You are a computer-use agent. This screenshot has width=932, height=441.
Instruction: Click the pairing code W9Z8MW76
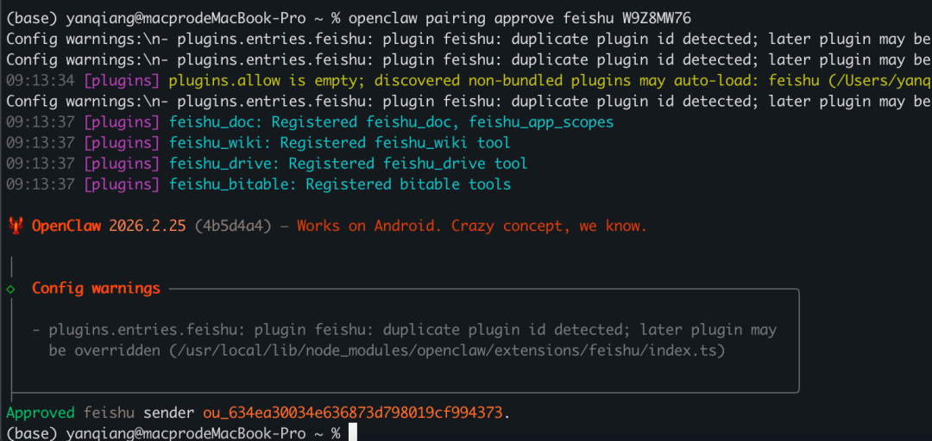(x=656, y=18)
